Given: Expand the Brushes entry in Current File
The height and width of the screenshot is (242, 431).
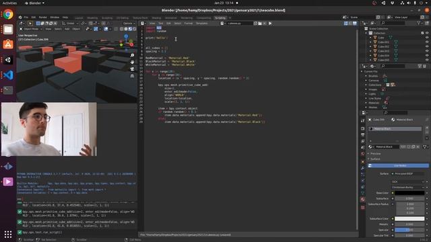Looking at the screenshot, I should click(366, 76).
